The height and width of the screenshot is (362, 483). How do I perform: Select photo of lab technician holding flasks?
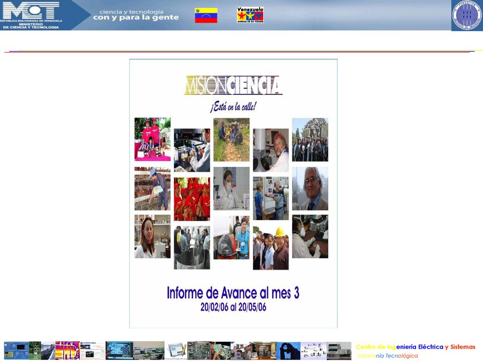pyautogui.click(x=192, y=150)
